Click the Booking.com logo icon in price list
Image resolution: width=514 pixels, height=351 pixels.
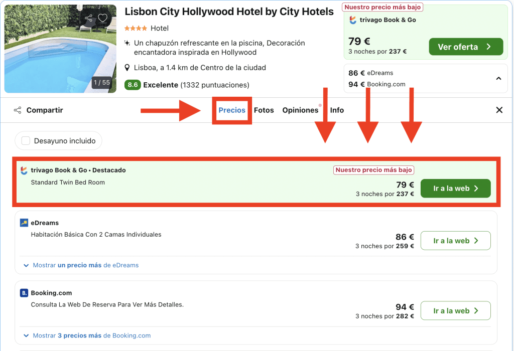[24, 293]
